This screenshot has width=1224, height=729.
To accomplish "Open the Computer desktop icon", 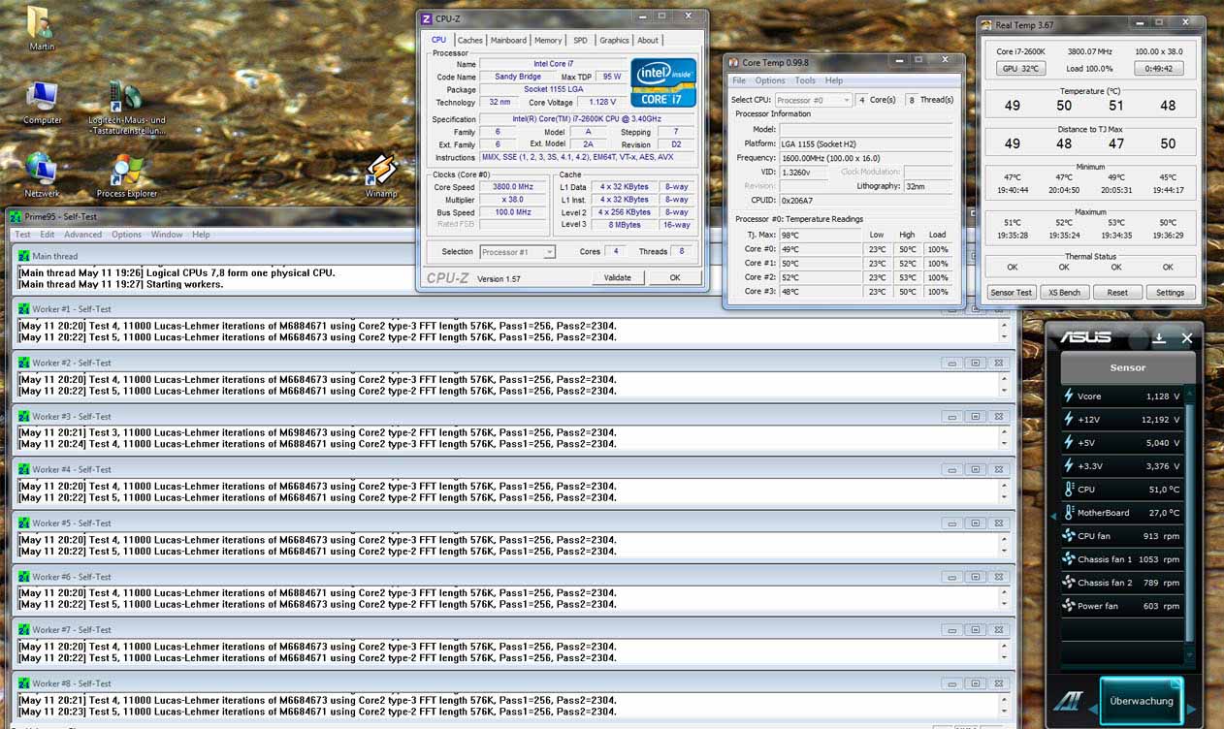I will (x=43, y=103).
